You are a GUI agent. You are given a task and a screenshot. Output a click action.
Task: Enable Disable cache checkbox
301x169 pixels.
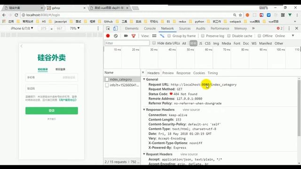pyautogui.click(x=229, y=36)
